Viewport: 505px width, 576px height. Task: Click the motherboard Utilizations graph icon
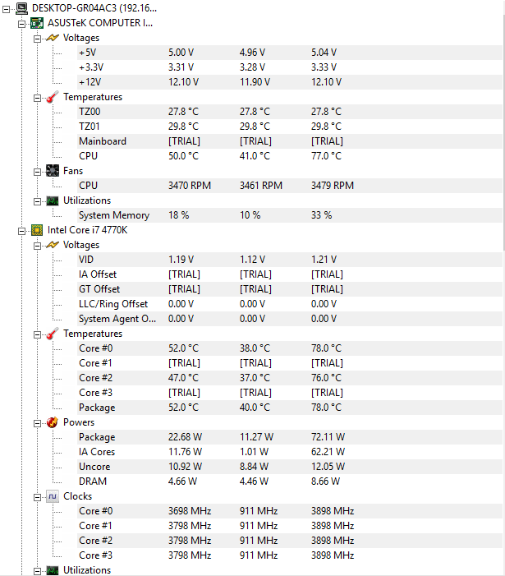[x=53, y=200]
